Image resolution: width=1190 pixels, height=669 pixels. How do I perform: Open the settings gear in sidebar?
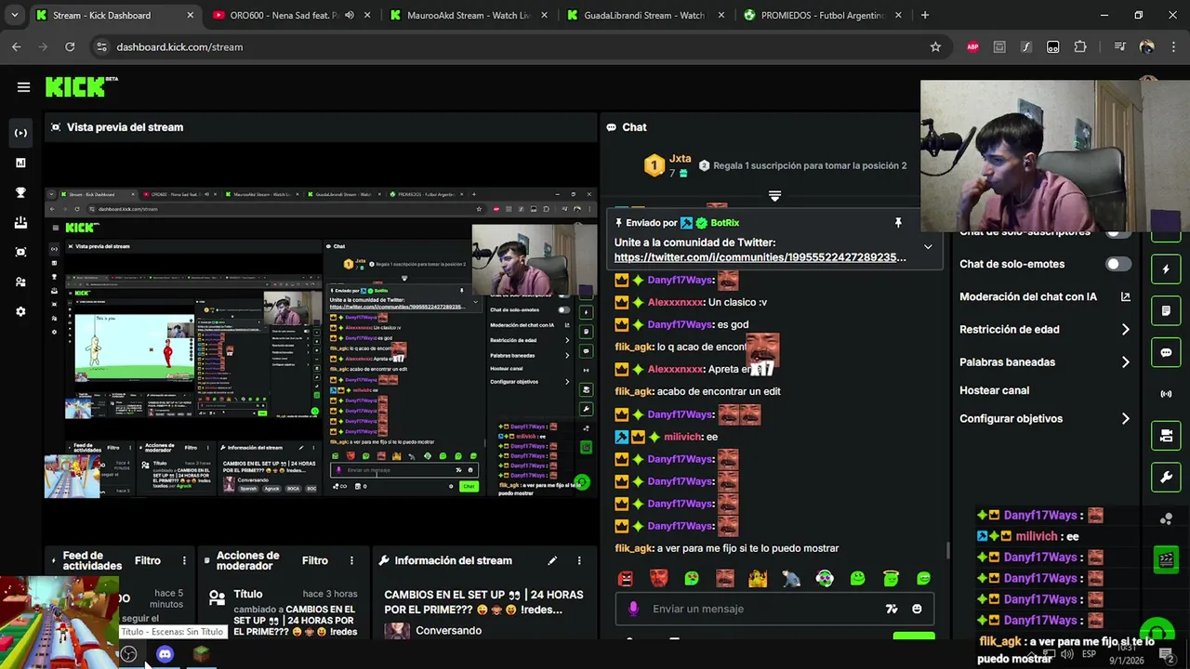click(x=20, y=311)
